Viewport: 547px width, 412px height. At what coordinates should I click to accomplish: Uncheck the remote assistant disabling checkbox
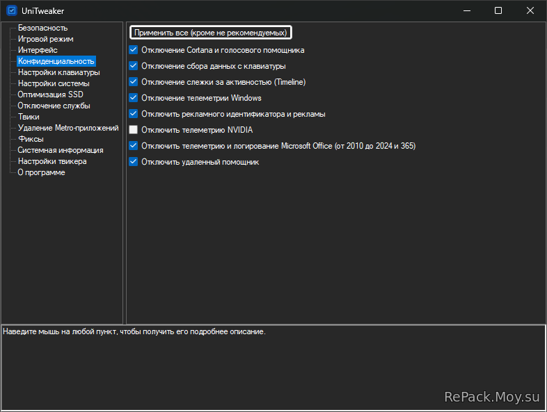coord(133,162)
